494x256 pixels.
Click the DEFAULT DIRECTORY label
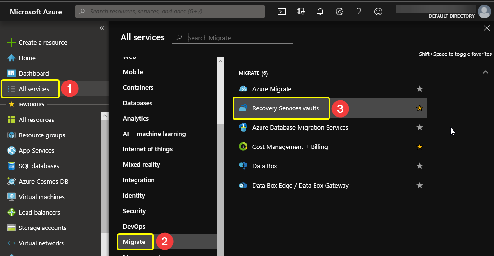pos(452,16)
